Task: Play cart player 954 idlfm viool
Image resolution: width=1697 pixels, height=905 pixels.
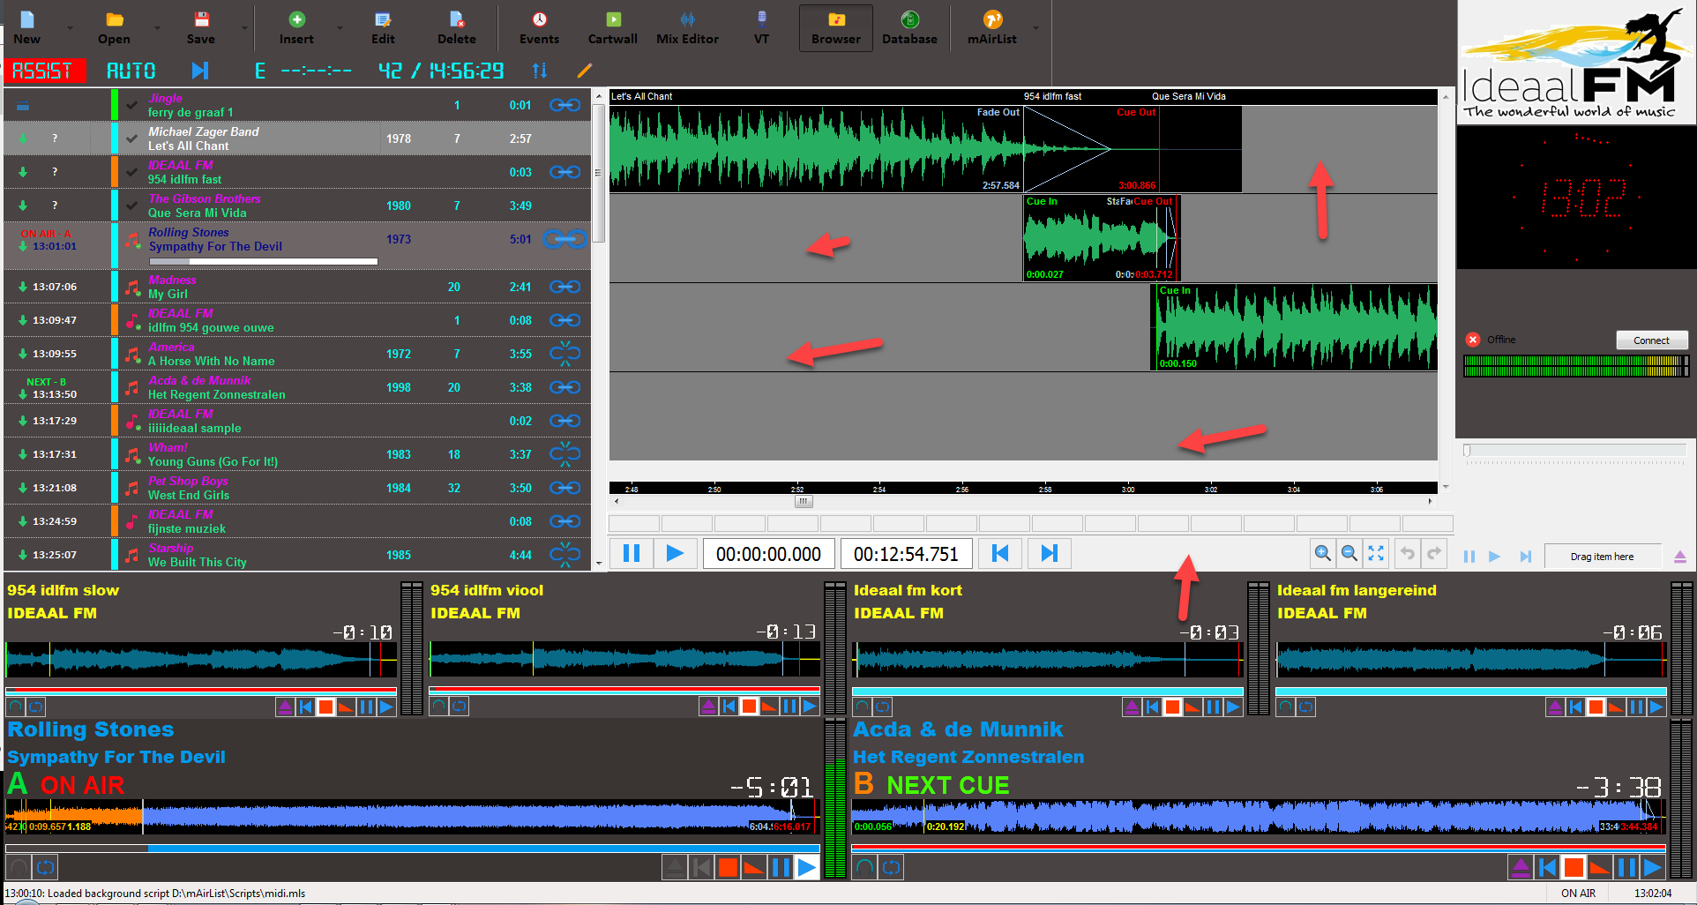Action: pyautogui.click(x=810, y=707)
